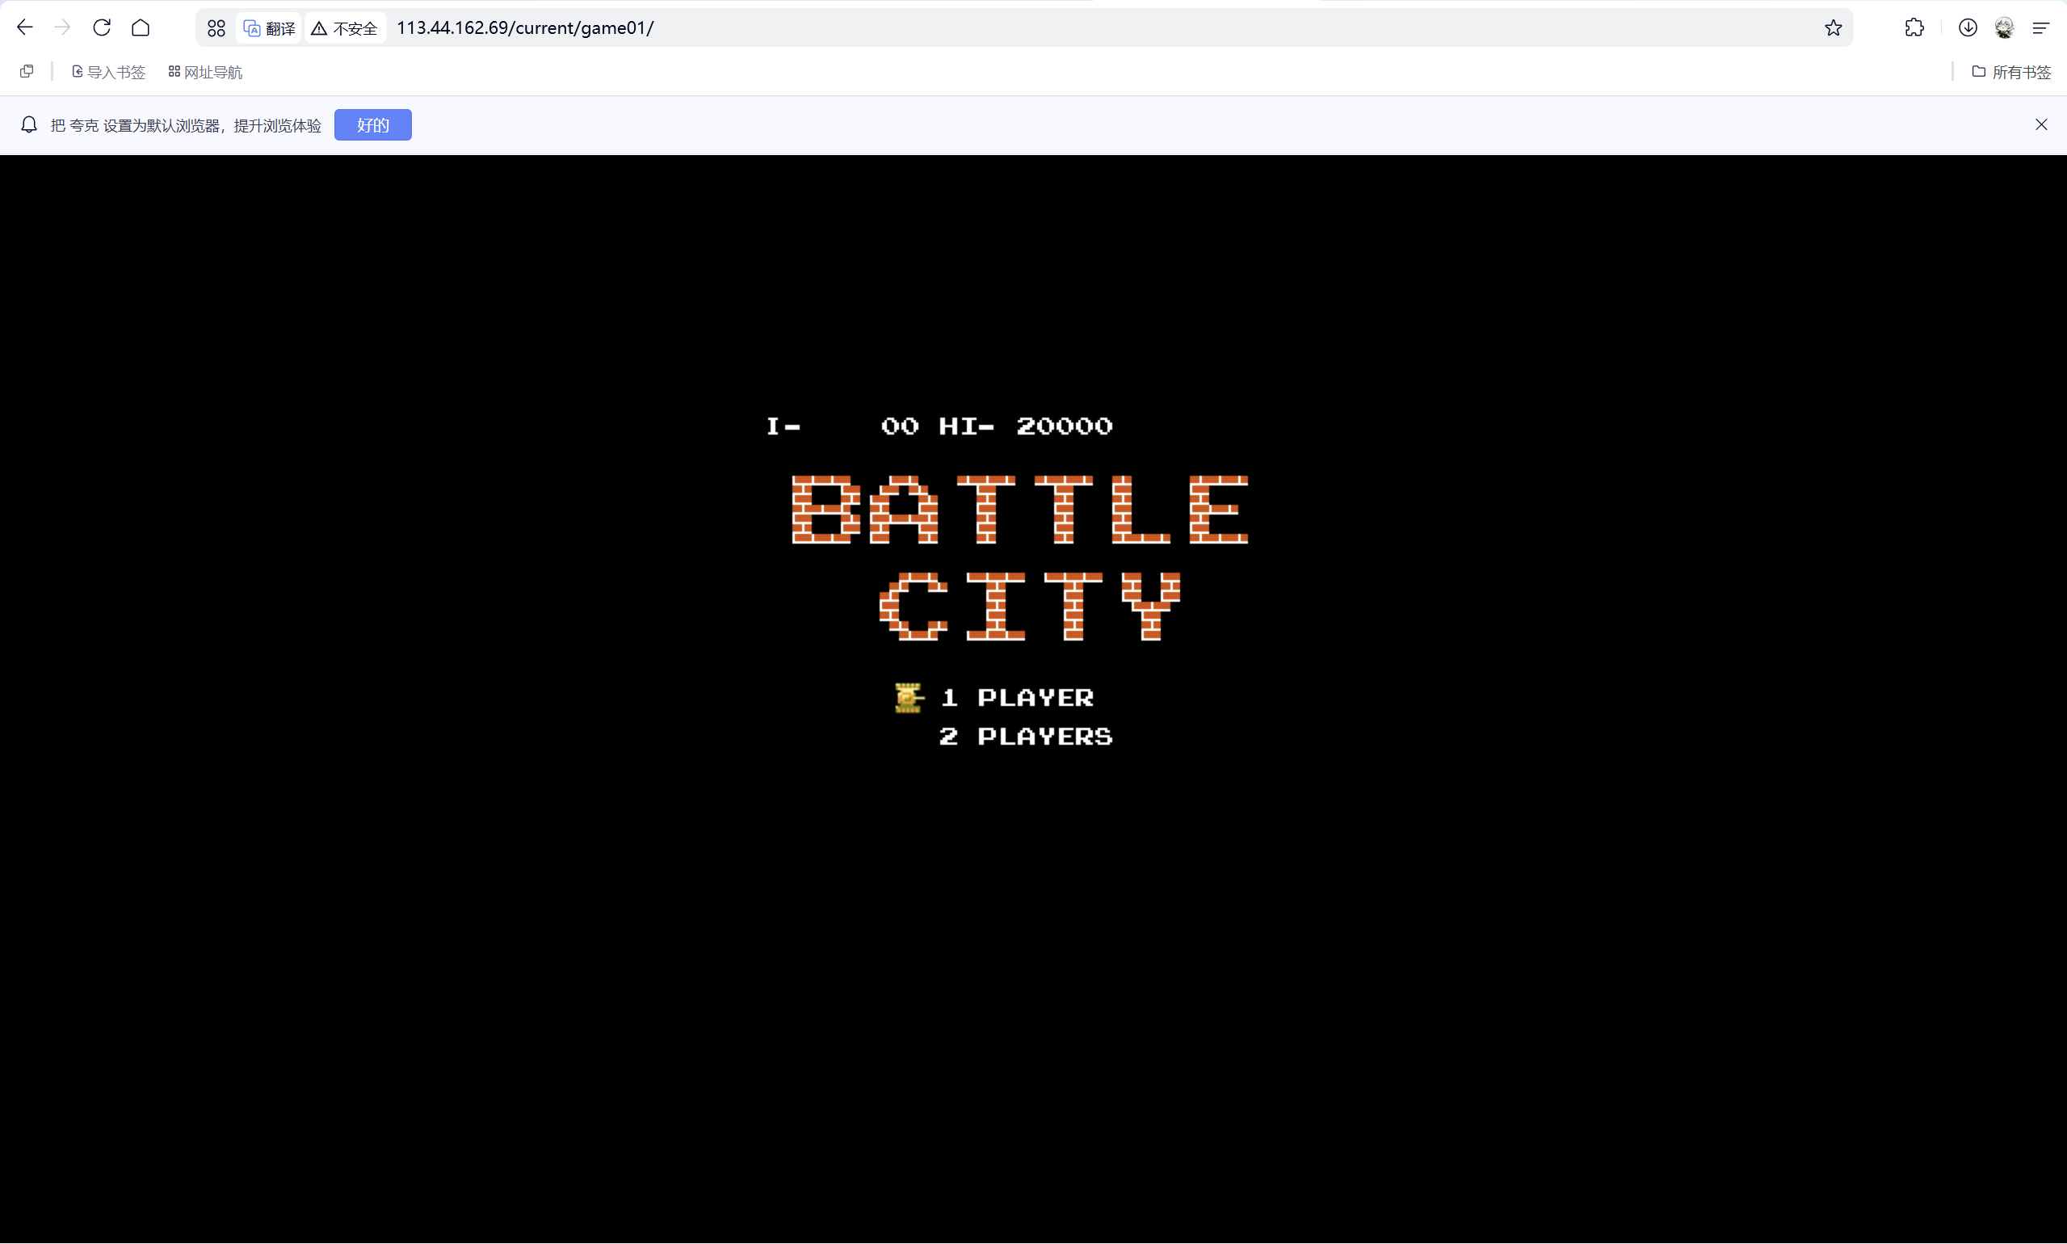2067x1244 pixels.
Task: Select 1 PLAYER mode
Action: 1018,696
